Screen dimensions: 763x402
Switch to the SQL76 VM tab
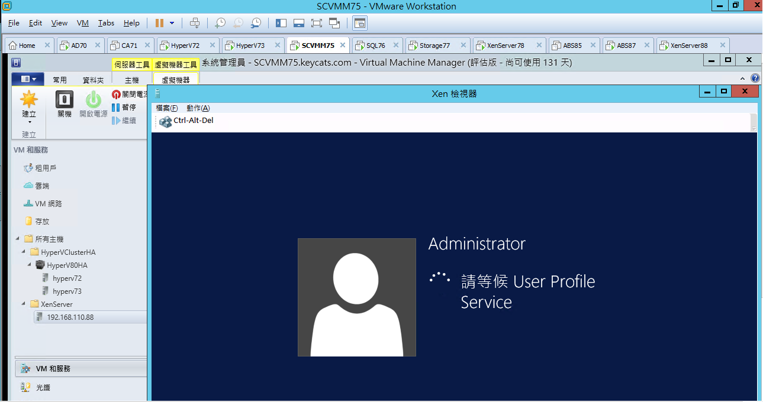point(377,45)
